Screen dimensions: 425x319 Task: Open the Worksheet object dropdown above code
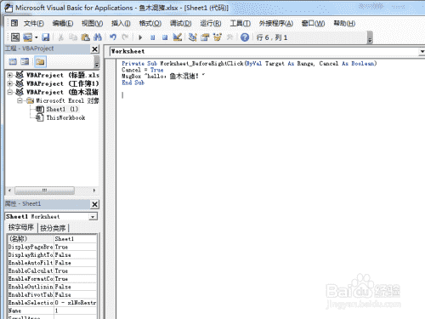[422, 51]
